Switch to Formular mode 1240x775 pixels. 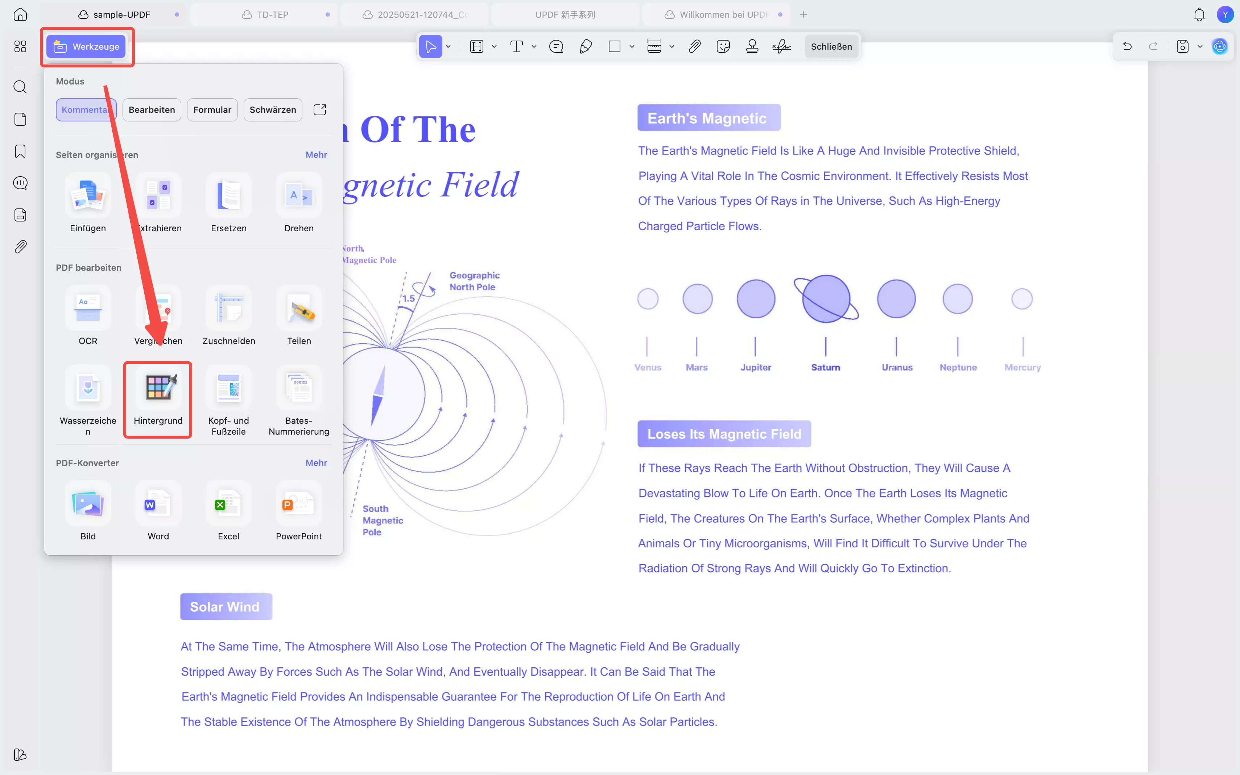[212, 110]
